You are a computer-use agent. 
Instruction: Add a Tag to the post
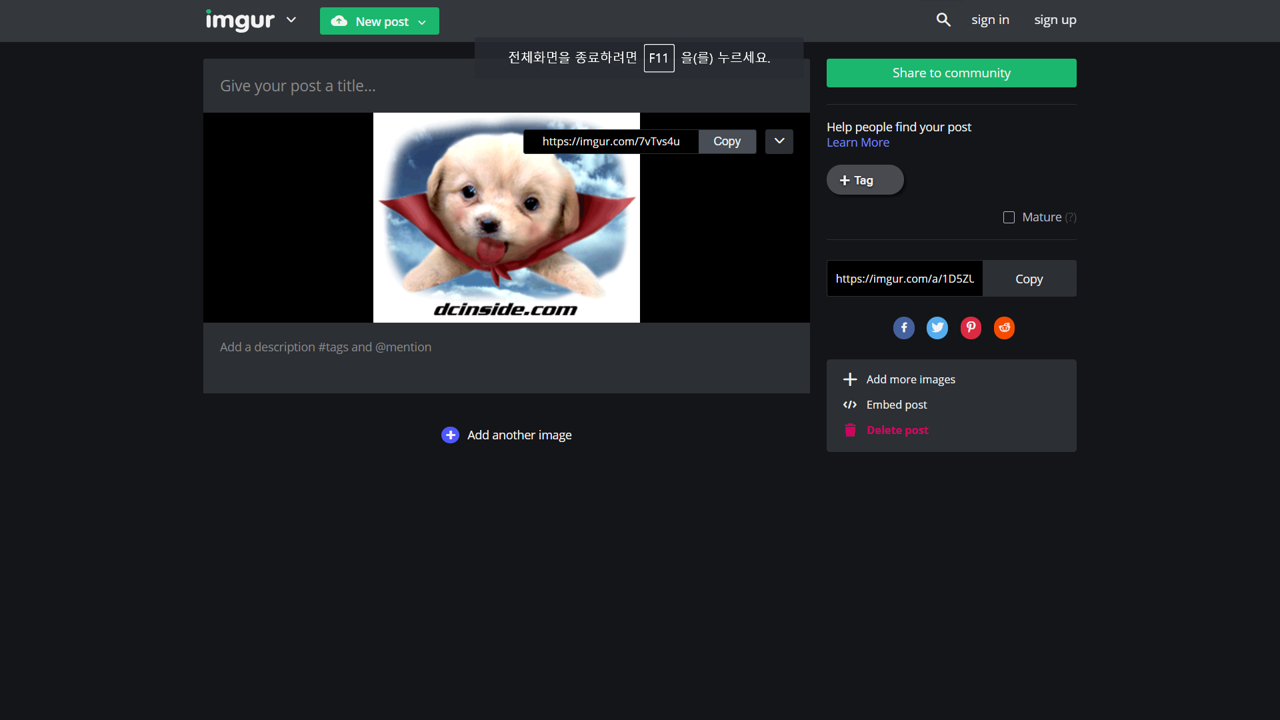865,180
